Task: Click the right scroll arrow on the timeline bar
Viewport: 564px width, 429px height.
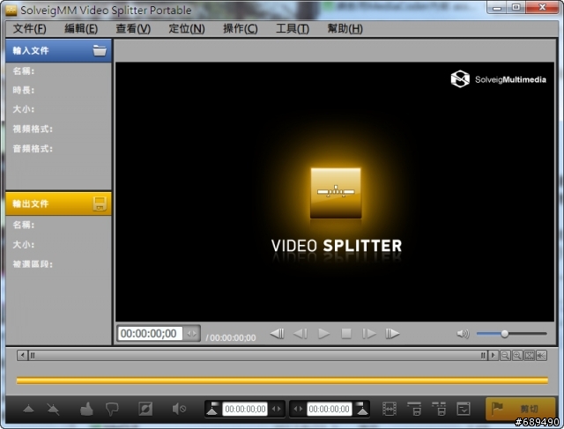Action: pos(493,355)
